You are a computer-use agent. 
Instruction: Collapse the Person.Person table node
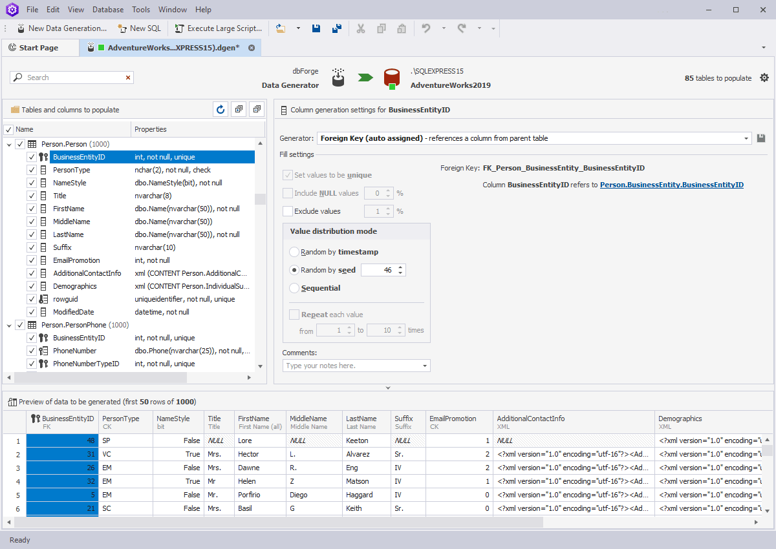9,145
